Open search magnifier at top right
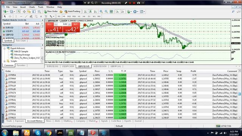Image resolution: width=242 pixels, height=136 pixels. (x=233, y=12)
